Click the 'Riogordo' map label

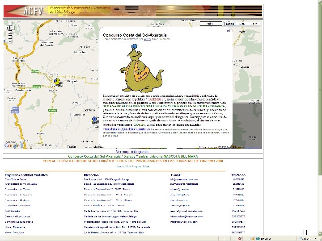coord(73,81)
